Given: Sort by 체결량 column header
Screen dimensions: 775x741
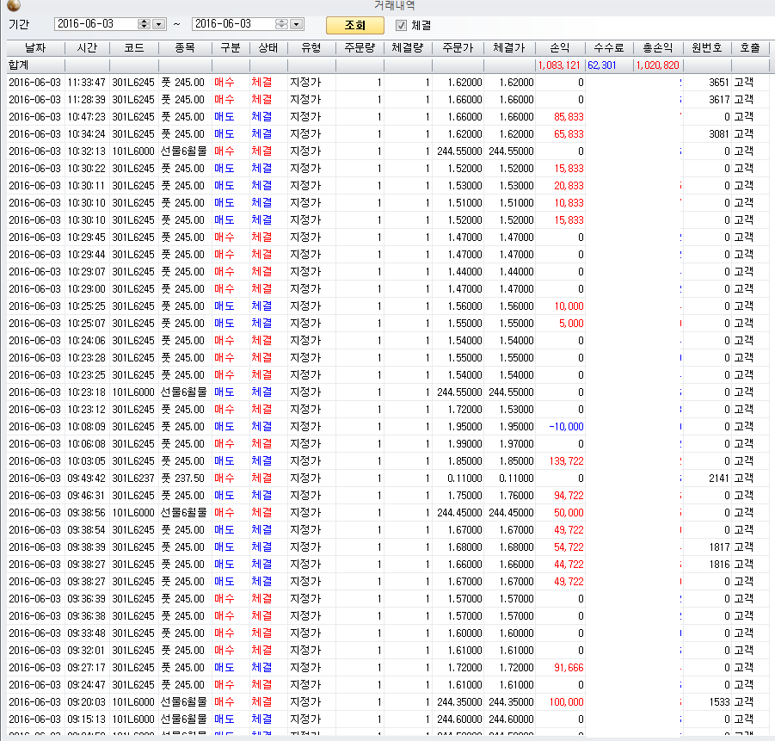Looking at the screenshot, I should [408, 48].
